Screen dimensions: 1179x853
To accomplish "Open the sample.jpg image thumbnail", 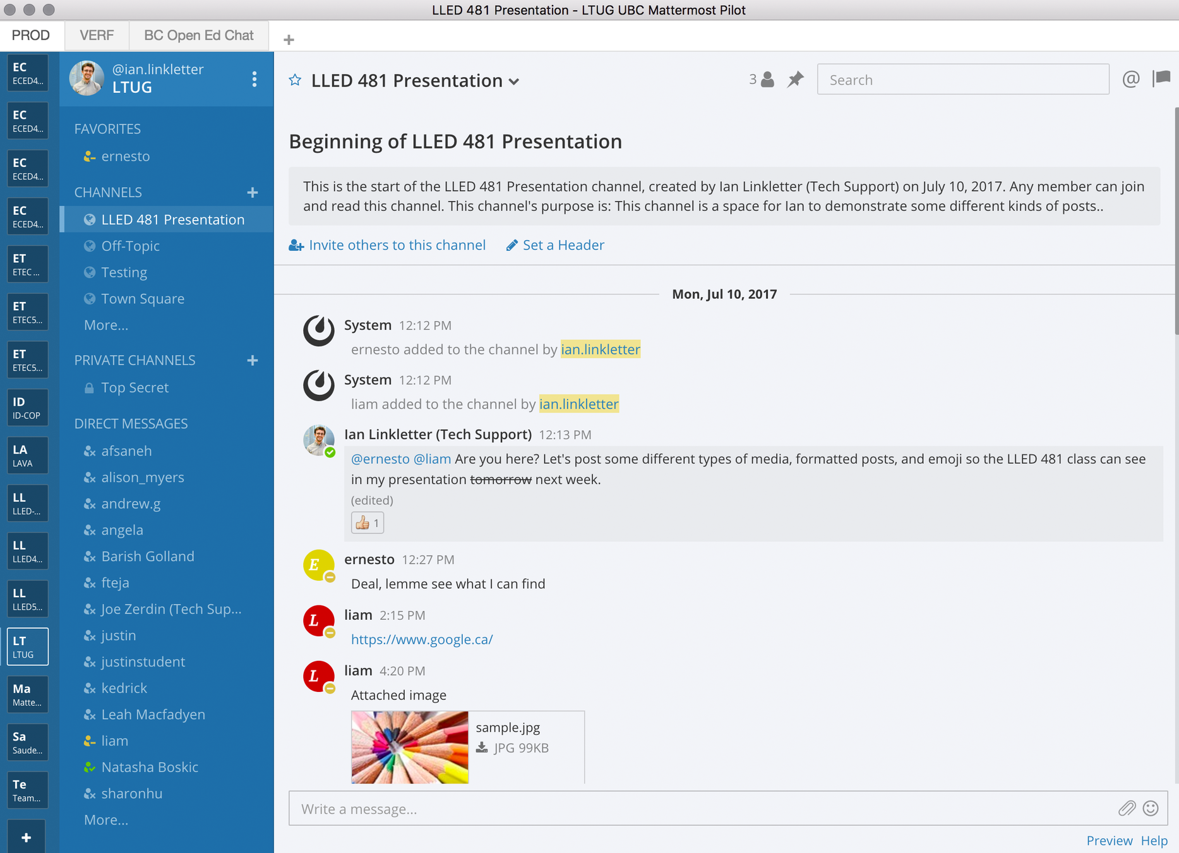I will (410, 747).
